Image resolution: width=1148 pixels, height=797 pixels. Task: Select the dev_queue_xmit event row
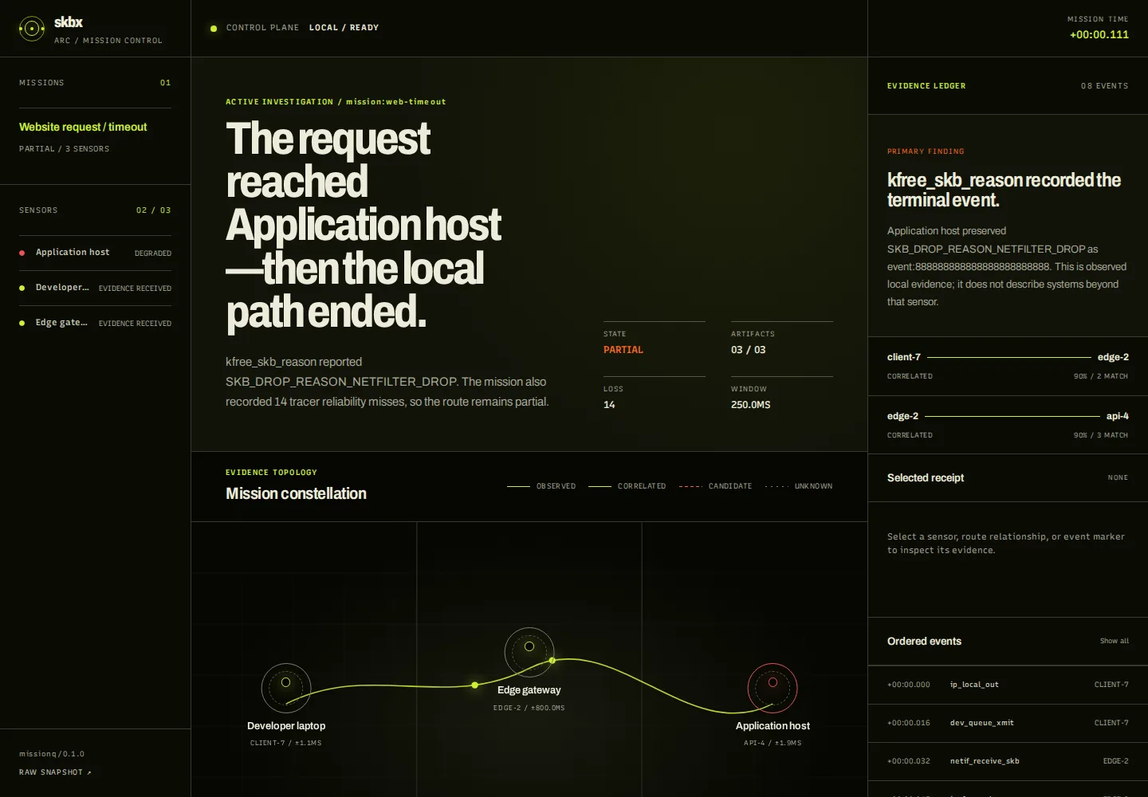coord(1008,723)
